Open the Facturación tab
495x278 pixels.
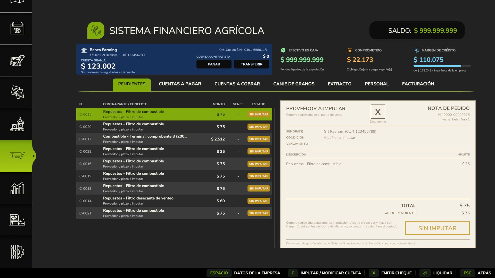418,84
